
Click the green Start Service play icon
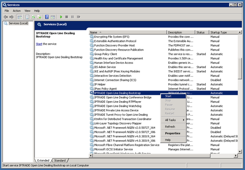click(x=61, y=17)
